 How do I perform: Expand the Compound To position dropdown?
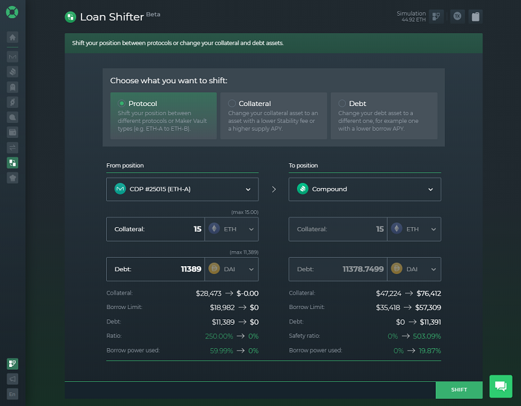(365, 189)
